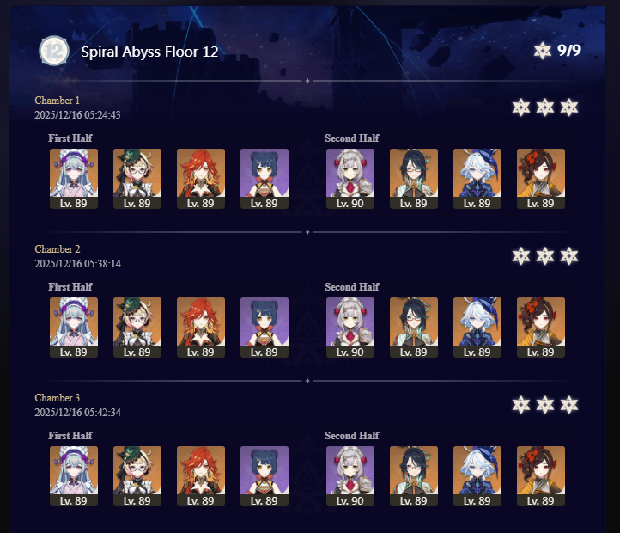Click Chamber 1 first star rating icon
The width and height of the screenshot is (620, 533).
point(520,107)
